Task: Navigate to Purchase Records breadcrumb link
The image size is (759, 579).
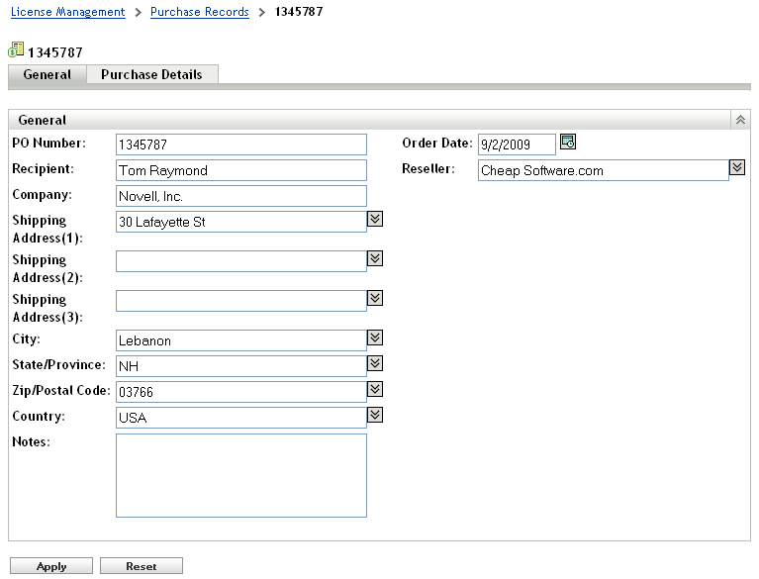Action: tap(200, 12)
